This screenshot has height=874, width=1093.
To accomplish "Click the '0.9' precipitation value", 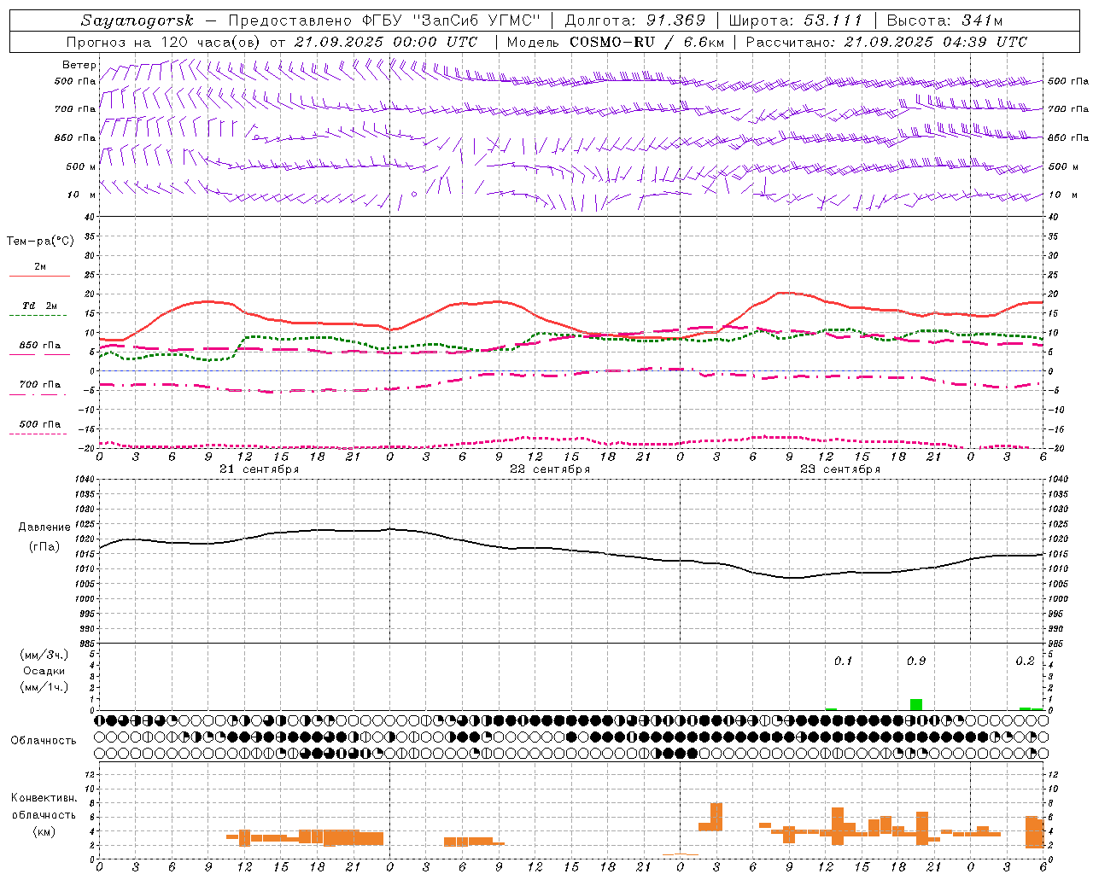I will pos(916,661).
